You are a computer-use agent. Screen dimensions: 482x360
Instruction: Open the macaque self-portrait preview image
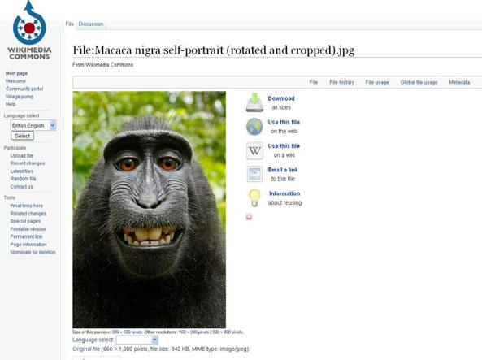tap(149, 210)
